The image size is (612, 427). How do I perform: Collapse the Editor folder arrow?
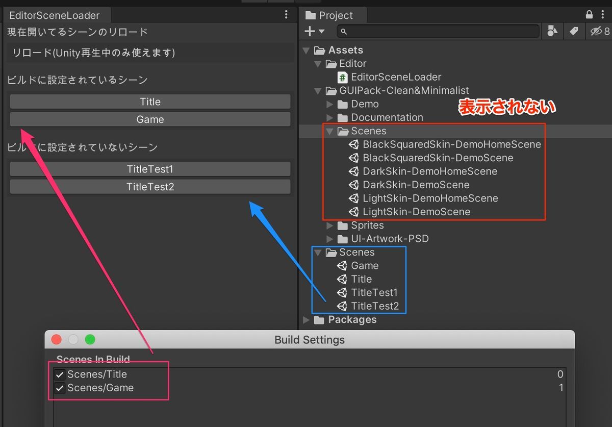click(318, 64)
